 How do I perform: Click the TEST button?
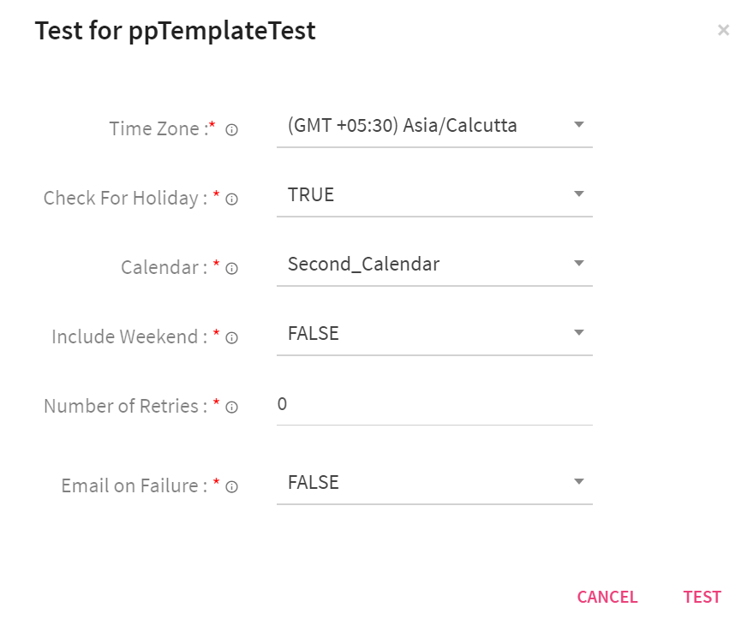click(x=702, y=597)
